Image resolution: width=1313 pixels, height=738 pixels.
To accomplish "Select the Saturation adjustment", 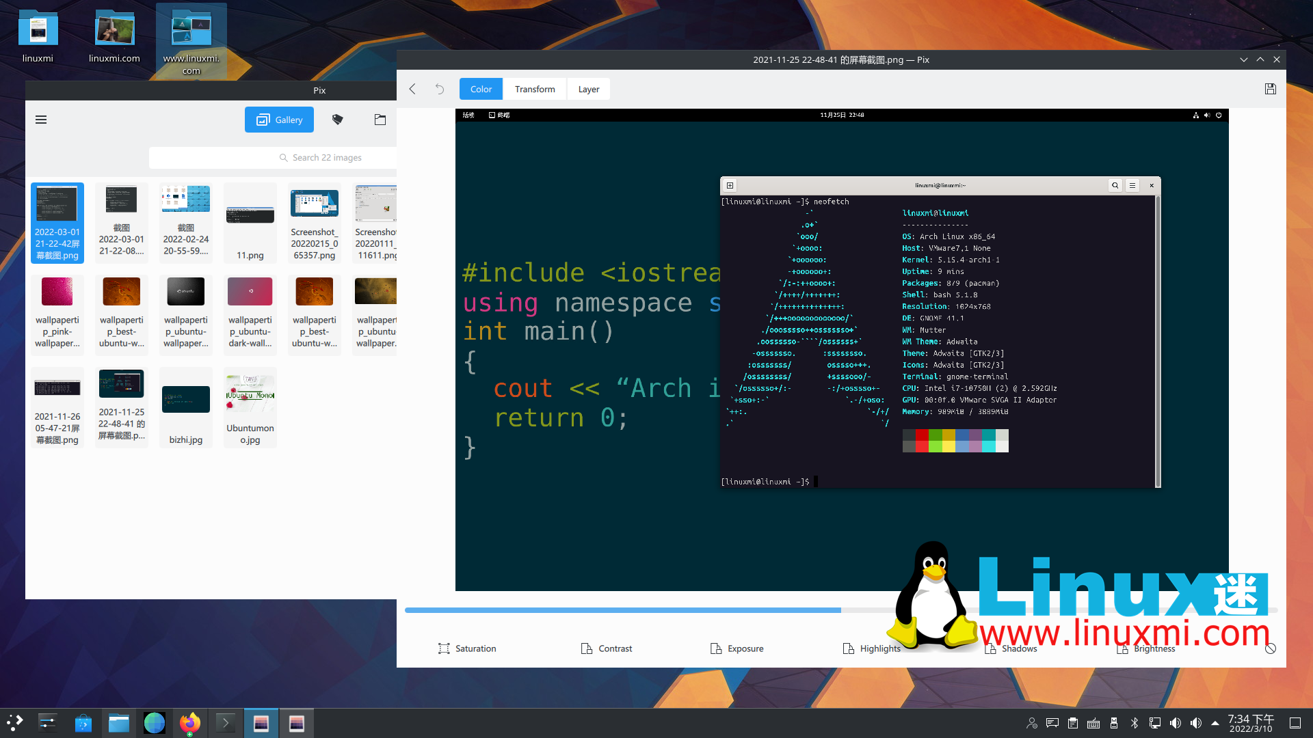I will (467, 648).
